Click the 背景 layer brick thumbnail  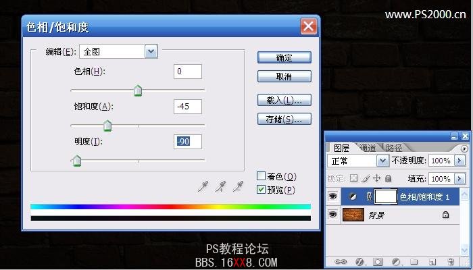353,215
